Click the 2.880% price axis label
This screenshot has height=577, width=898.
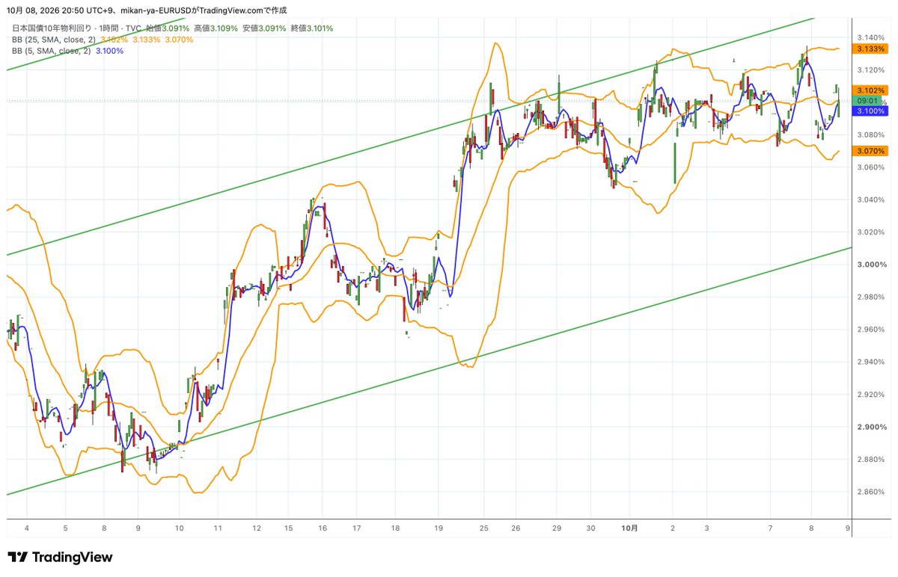(872, 460)
